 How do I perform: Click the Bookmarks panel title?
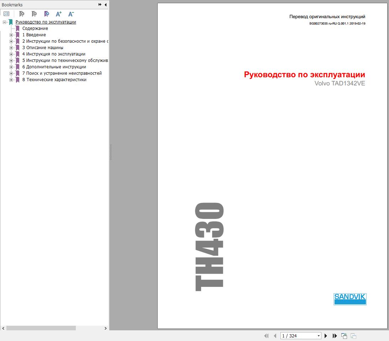12,5
